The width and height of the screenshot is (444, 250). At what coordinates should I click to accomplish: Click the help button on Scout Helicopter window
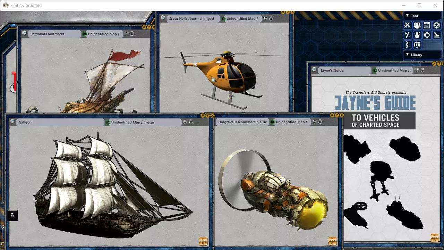pyautogui.click(x=288, y=12)
